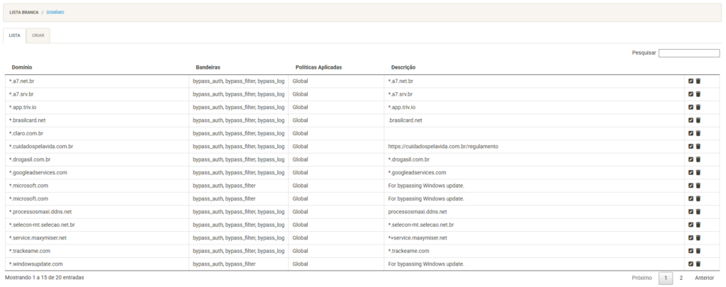Edit the *.trackeame.com domain
Image resolution: width=726 pixels, height=287 pixels.
click(691, 251)
